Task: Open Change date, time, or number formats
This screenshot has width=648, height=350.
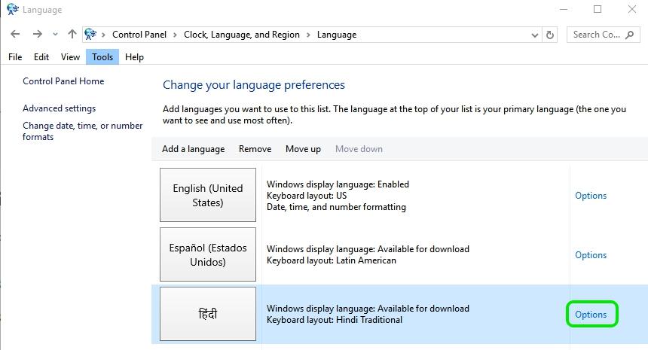Action: 82,131
